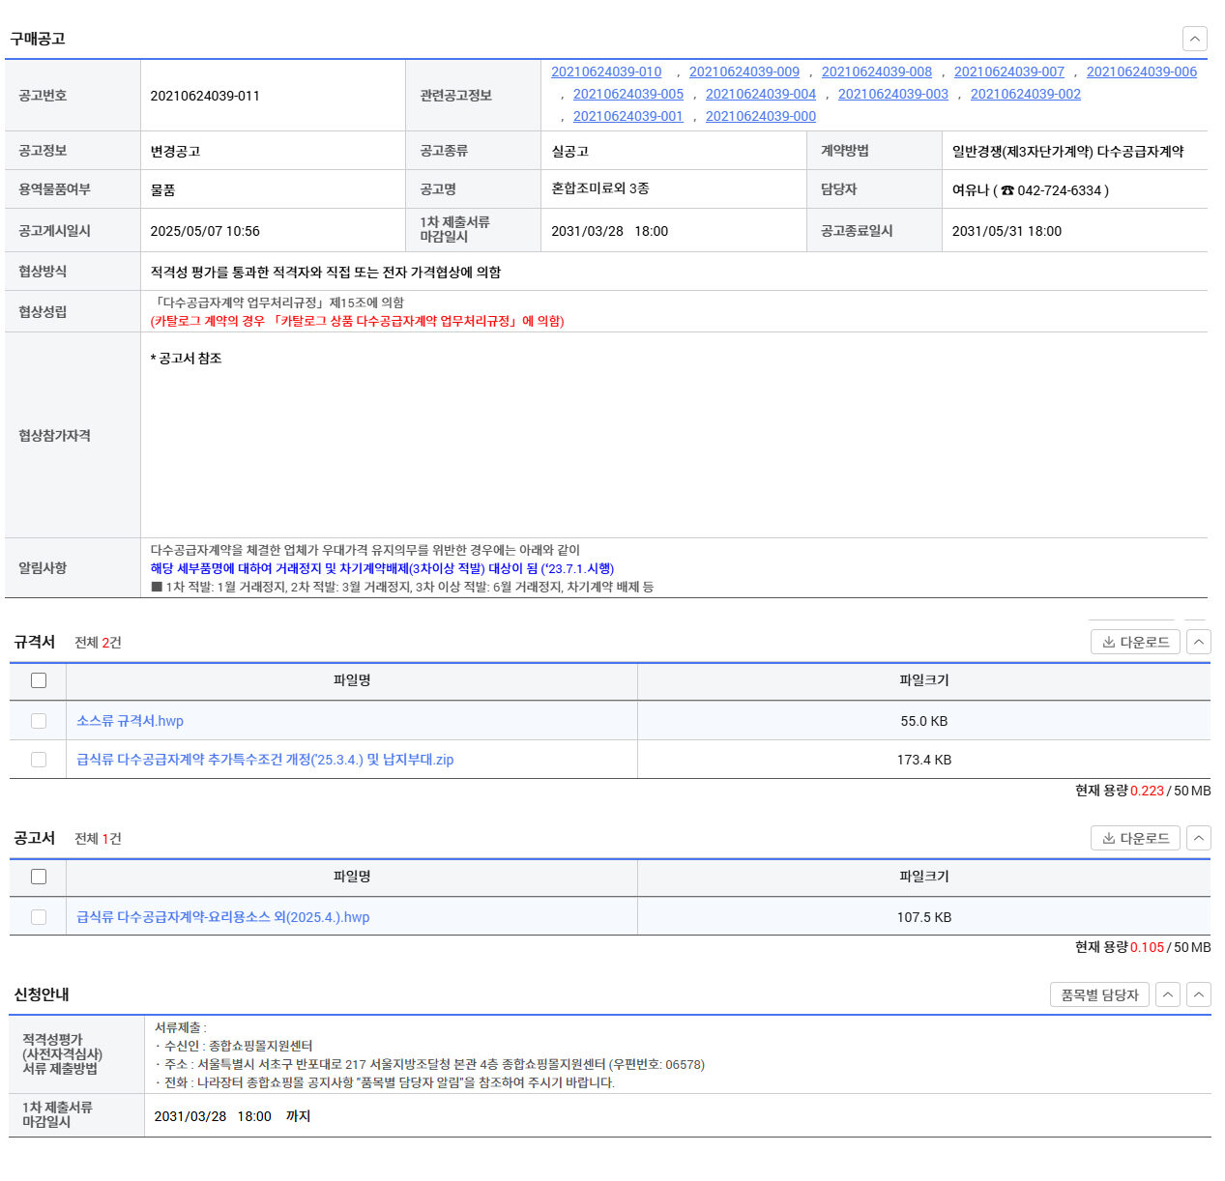
Task: Check the 추가특수조건 zip file checkbox
Action: [39, 760]
